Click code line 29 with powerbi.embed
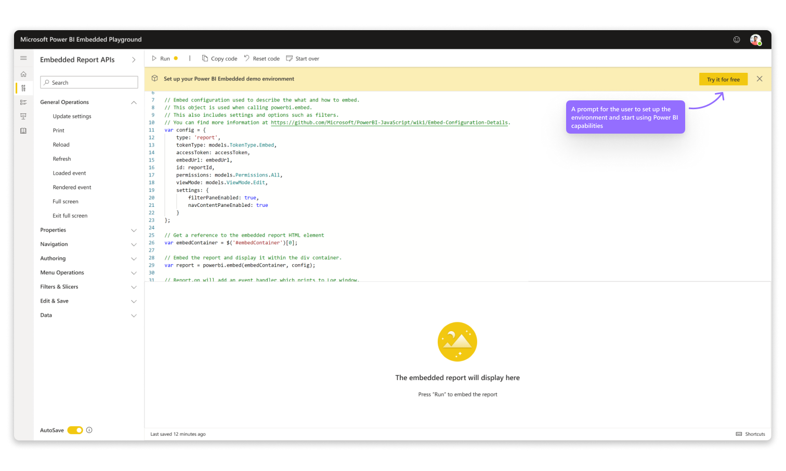Viewport: 786px width, 471px height. [240, 265]
